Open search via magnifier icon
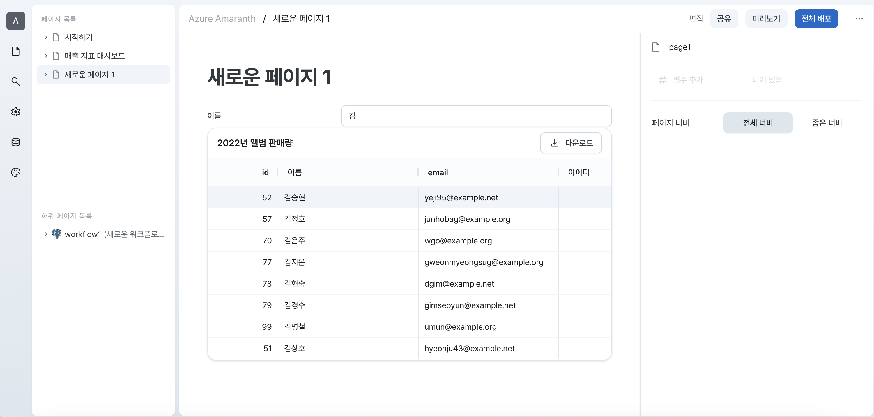Screen dimensions: 874x417 pos(16,82)
